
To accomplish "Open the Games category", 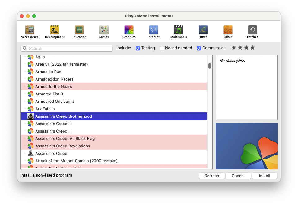I will pyautogui.click(x=104, y=32).
